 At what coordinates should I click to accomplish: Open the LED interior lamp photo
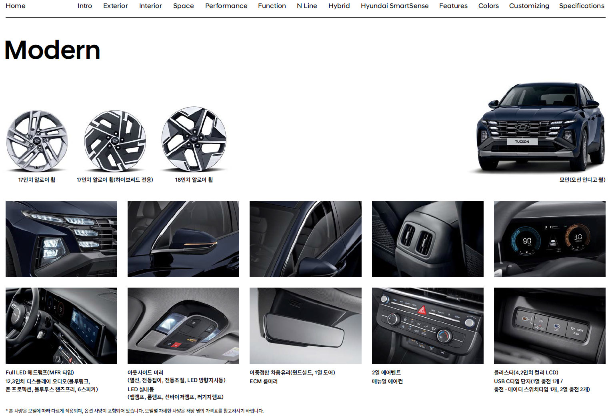(183, 326)
